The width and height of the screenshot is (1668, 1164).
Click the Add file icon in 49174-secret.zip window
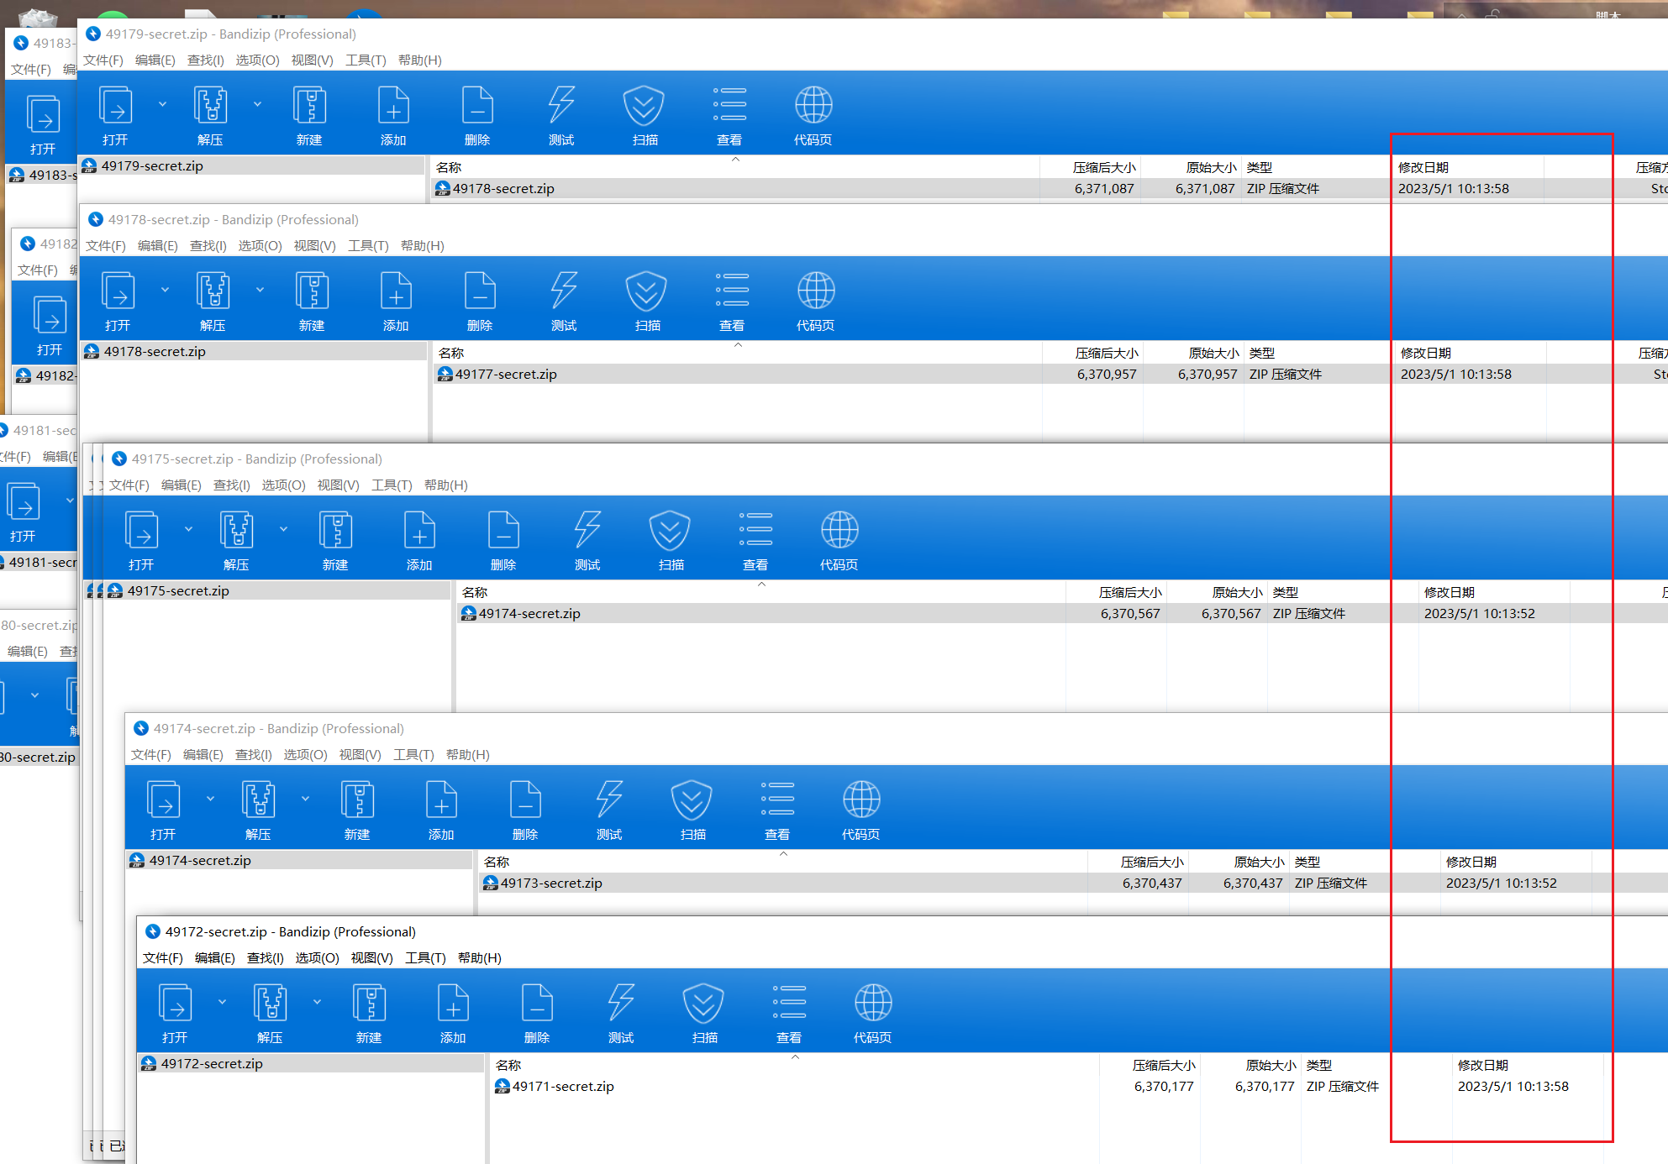click(441, 801)
